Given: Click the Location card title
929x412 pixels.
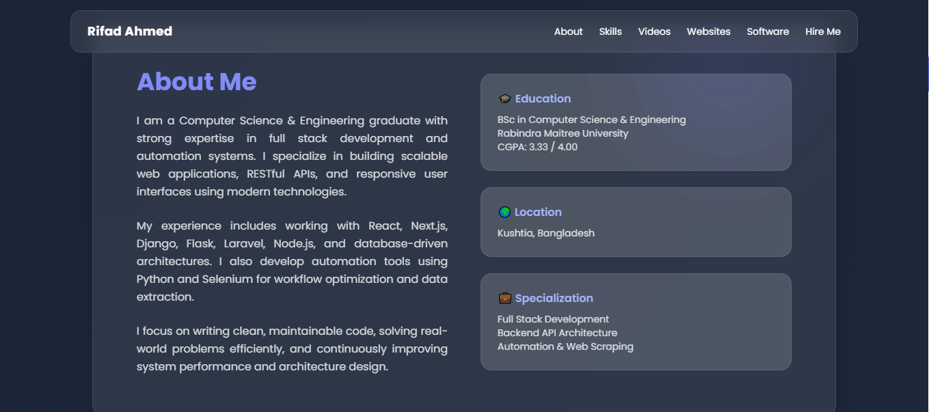Looking at the screenshot, I should pyautogui.click(x=538, y=212).
